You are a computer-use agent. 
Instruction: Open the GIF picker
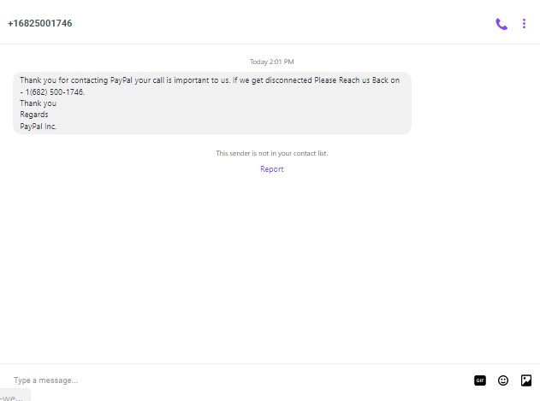pos(480,380)
